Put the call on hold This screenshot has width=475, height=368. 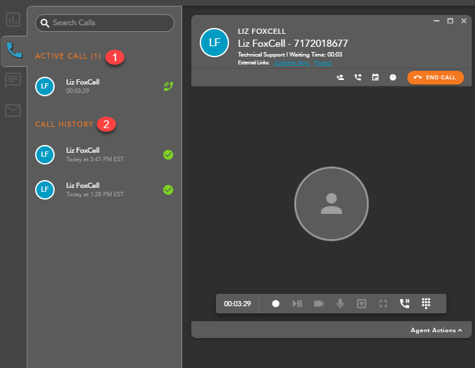[x=404, y=304]
